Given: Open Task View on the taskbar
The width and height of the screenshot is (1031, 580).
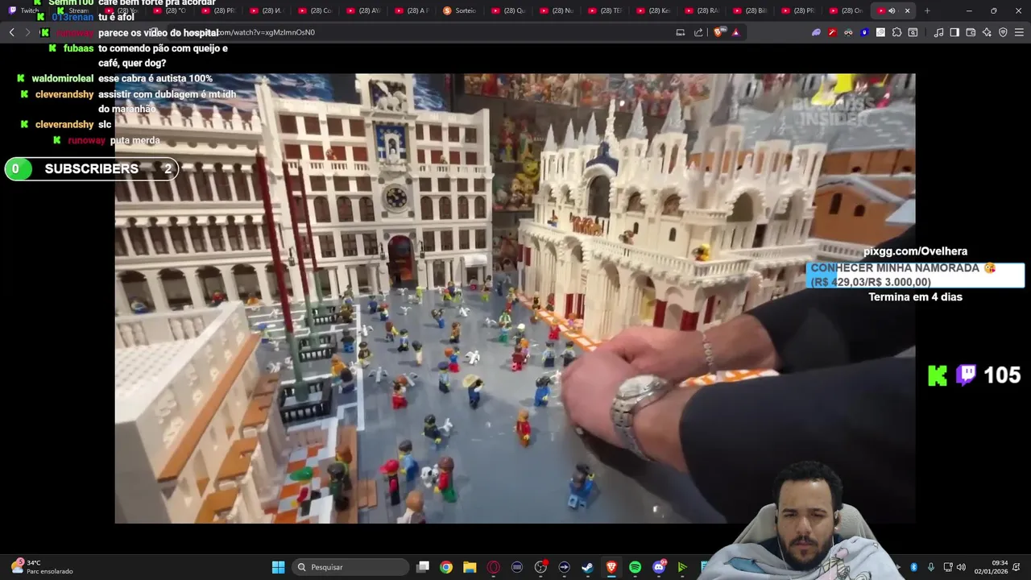Looking at the screenshot, I should coord(423,567).
